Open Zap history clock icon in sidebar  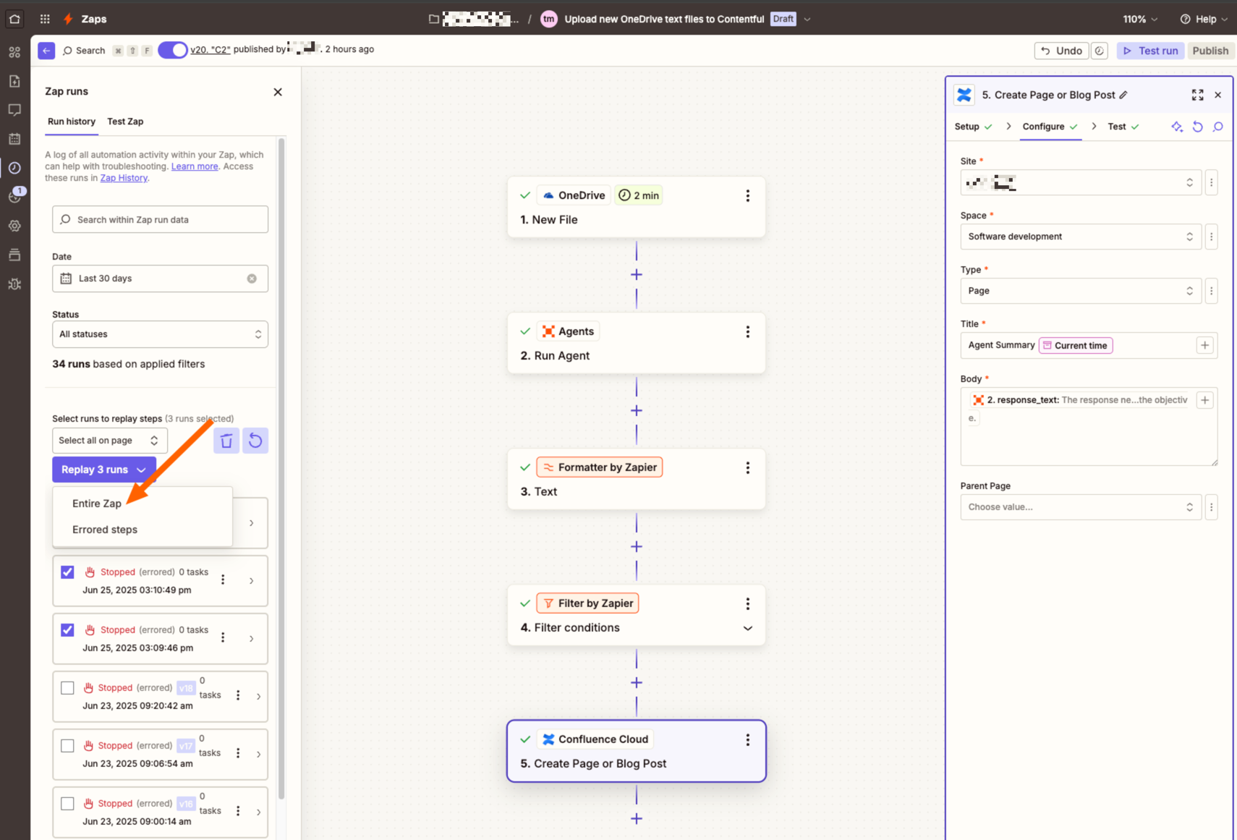[14, 168]
